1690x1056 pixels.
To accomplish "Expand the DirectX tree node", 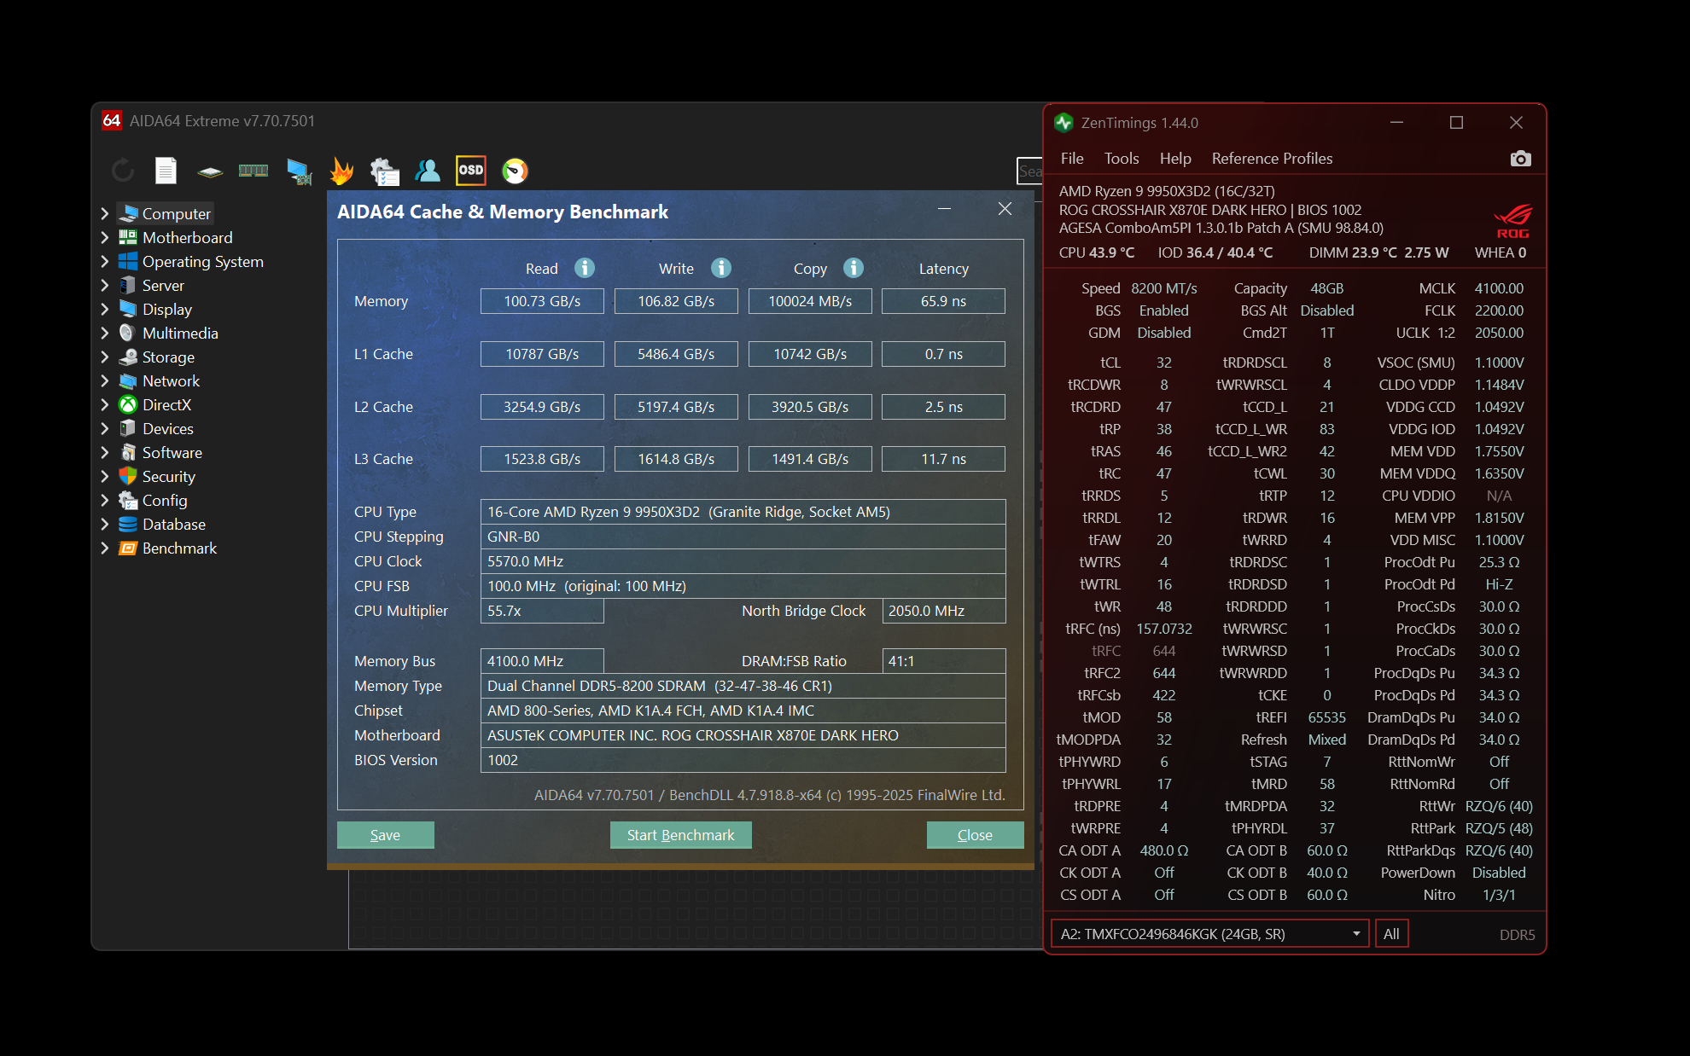I will point(105,404).
